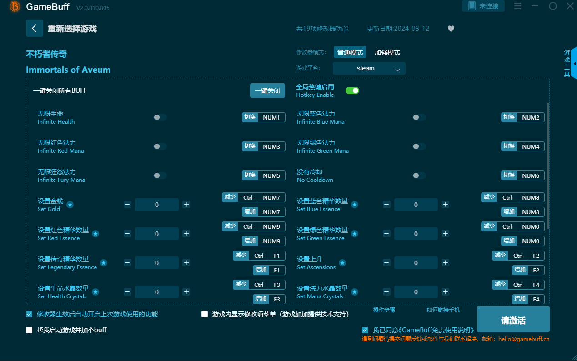Expand the 游戏工具 side panel arrow

pyautogui.click(x=574, y=64)
